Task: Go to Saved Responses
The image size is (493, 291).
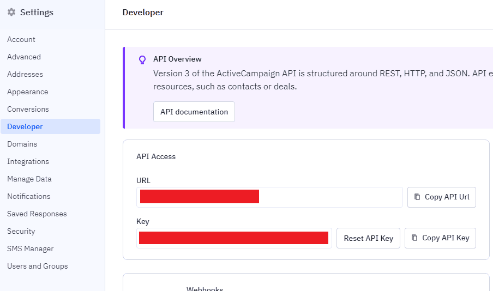Action: [37, 214]
